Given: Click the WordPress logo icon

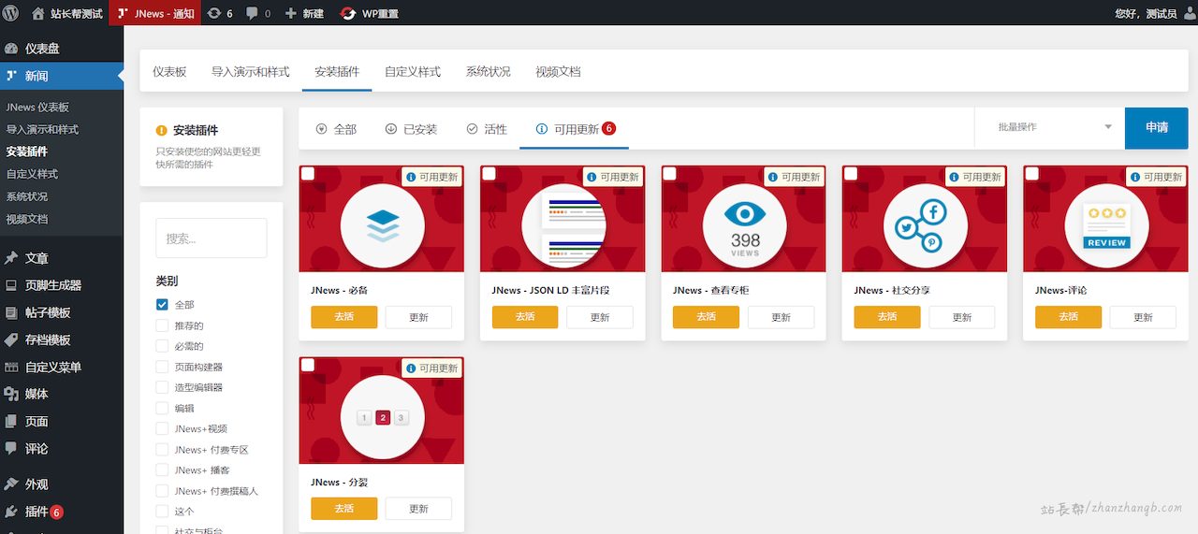Looking at the screenshot, I should pyautogui.click(x=11, y=13).
